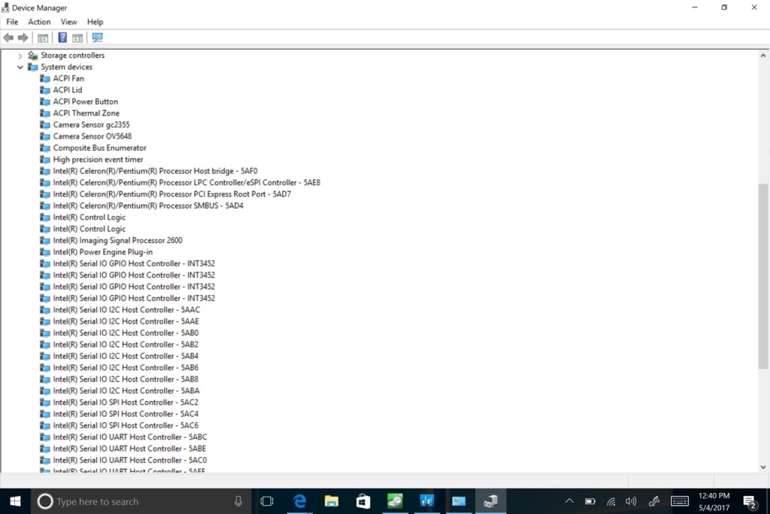This screenshot has width=770, height=514.
Task: Launch Microsoft Edge from the taskbar
Action: [299, 501]
